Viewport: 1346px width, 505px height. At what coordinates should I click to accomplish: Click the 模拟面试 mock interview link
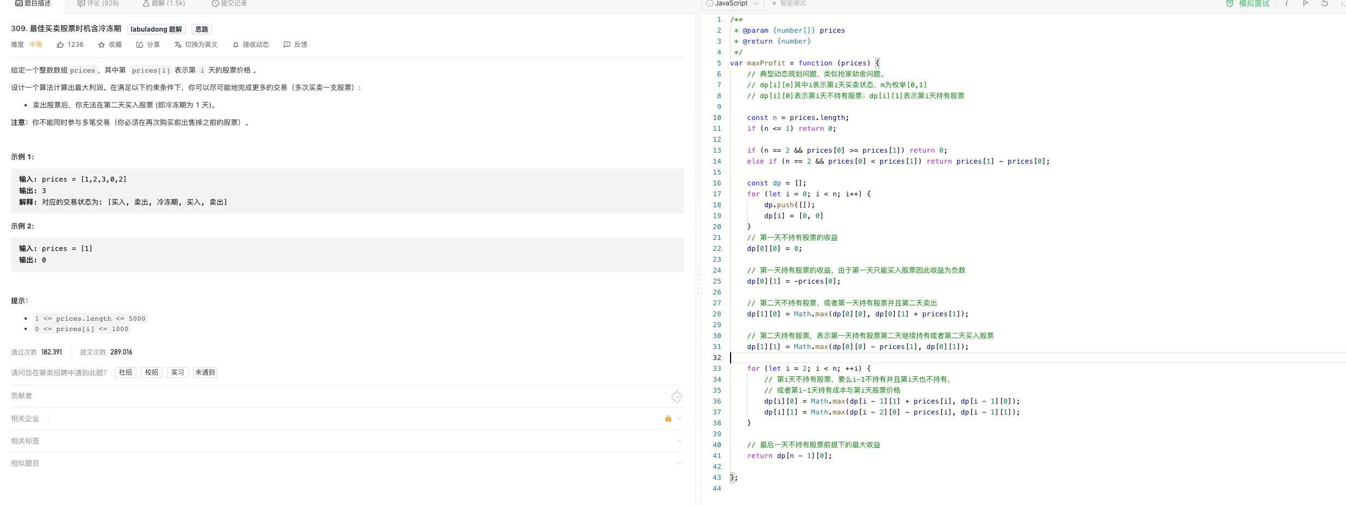[x=1254, y=3]
